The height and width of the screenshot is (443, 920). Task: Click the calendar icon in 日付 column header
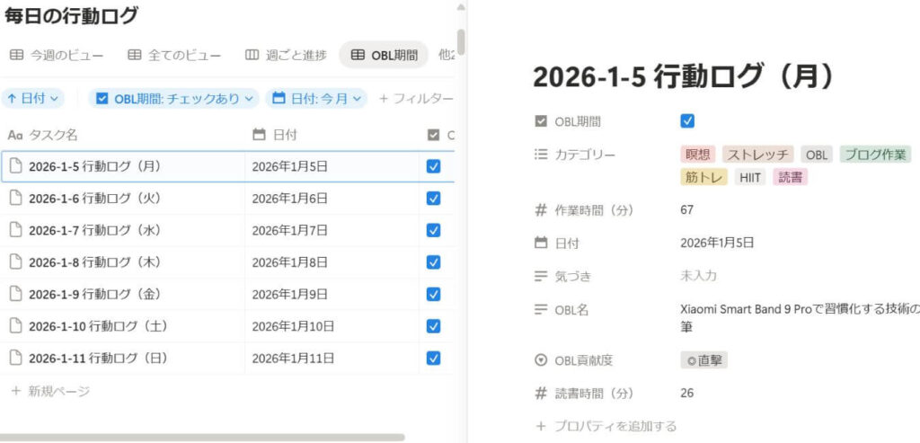coord(259,135)
